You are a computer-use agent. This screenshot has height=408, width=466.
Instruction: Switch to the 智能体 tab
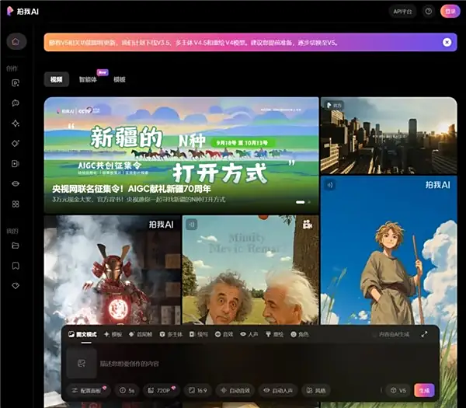point(88,79)
